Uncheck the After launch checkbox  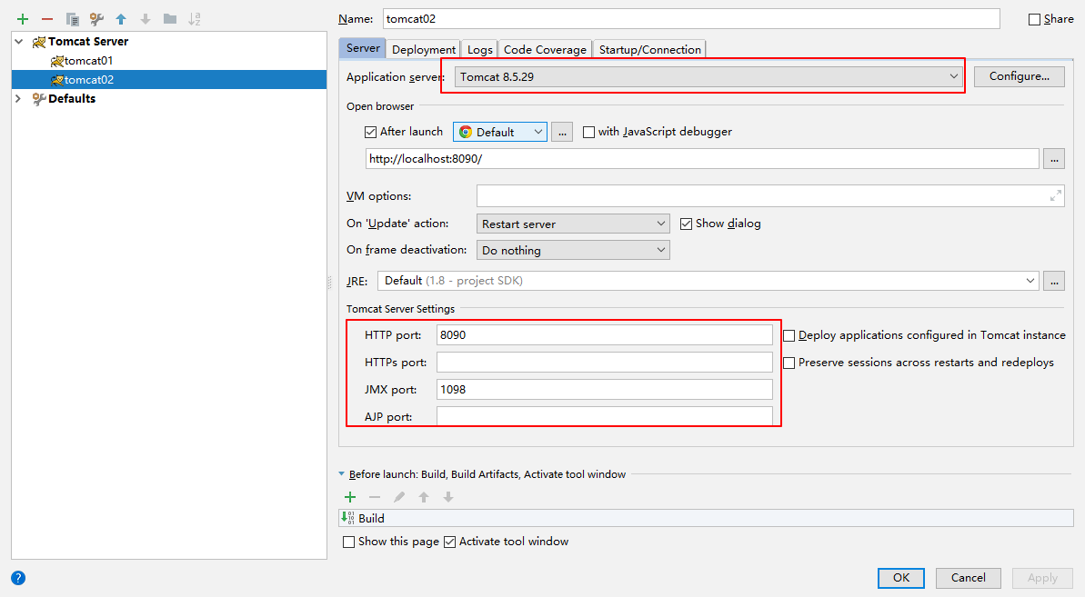pos(370,132)
